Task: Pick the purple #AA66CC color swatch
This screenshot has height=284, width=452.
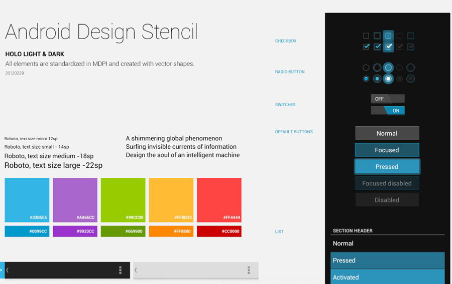Action: 75,200
